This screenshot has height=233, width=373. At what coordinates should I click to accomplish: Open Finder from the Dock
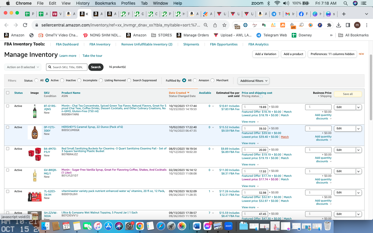(45, 226)
